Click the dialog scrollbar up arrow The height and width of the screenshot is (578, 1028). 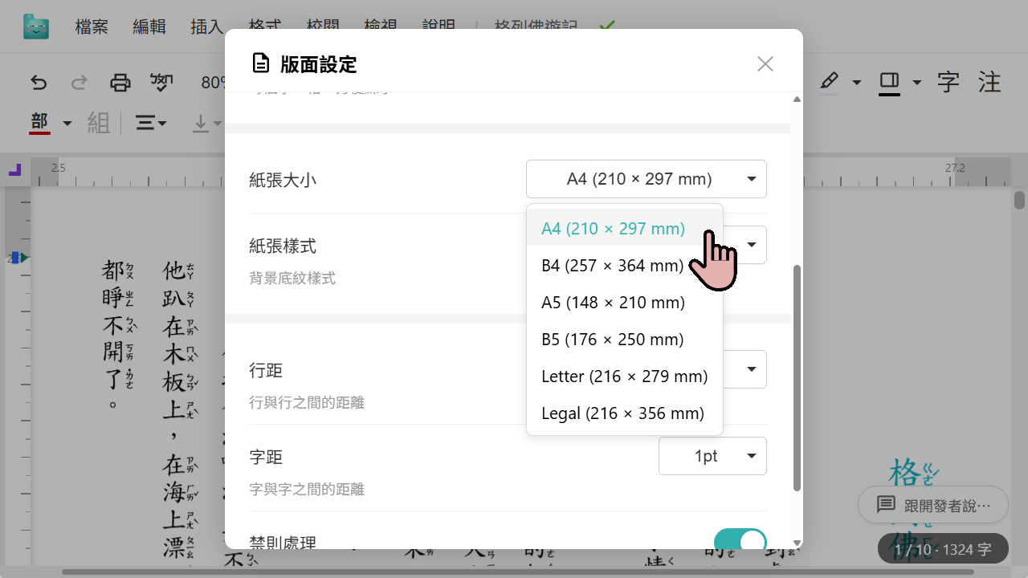pyautogui.click(x=797, y=100)
